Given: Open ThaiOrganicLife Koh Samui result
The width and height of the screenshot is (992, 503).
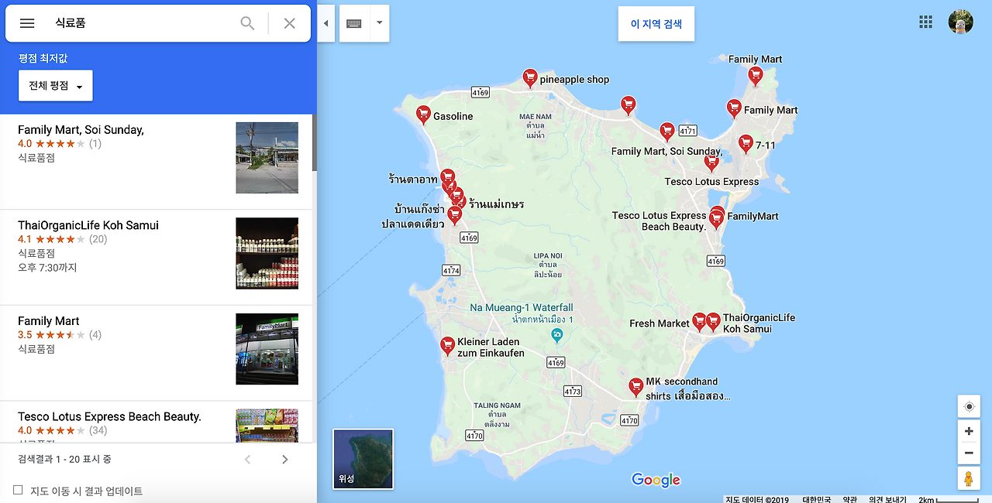Looking at the screenshot, I should [155, 258].
